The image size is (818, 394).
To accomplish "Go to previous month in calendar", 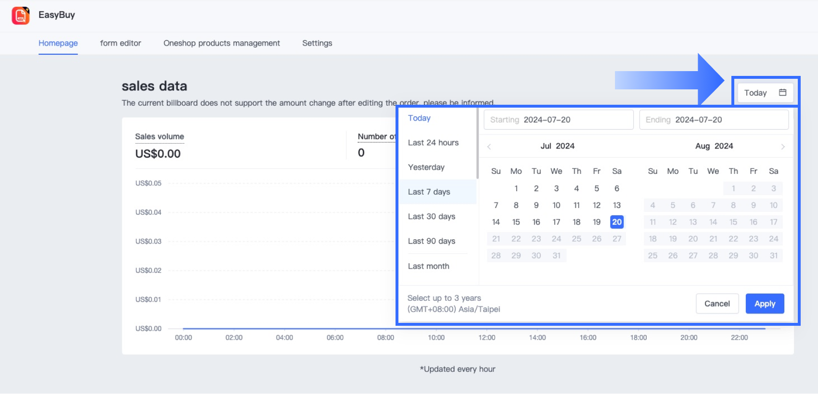I will [x=489, y=147].
